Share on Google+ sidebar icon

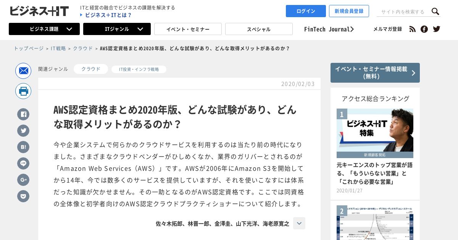tap(23, 180)
